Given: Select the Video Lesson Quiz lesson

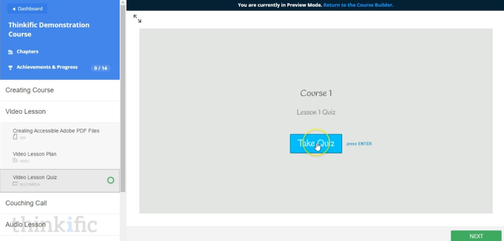Looking at the screenshot, I should coord(60,181).
